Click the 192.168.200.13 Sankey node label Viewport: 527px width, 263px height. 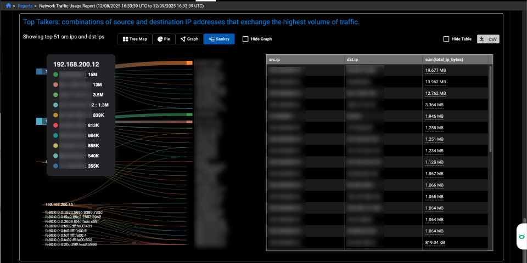59,204
